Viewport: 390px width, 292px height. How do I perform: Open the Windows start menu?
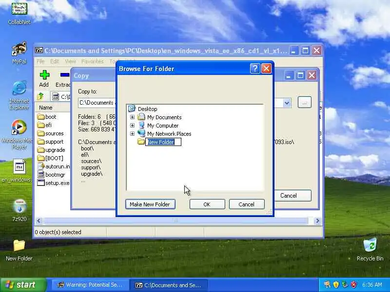point(23,285)
